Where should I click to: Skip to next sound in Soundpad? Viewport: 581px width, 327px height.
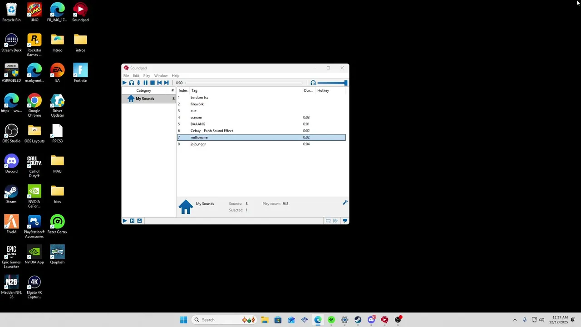point(166,83)
